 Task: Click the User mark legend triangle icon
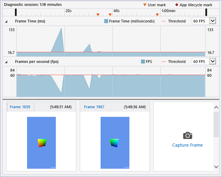click(145, 5)
